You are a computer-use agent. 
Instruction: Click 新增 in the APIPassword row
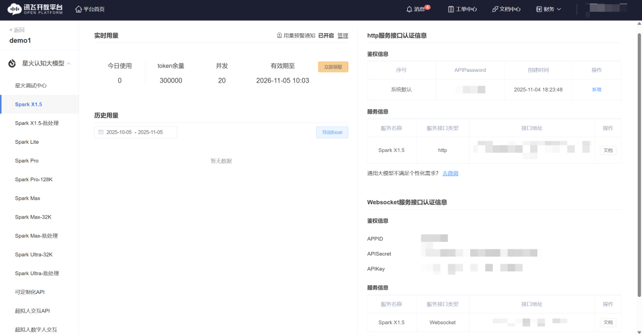[597, 90]
